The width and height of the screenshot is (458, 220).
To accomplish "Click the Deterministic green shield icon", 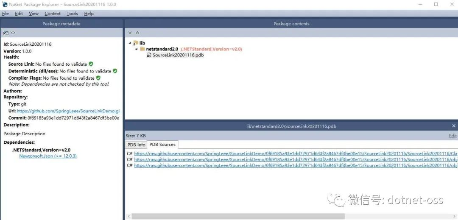I will click(x=115, y=71).
